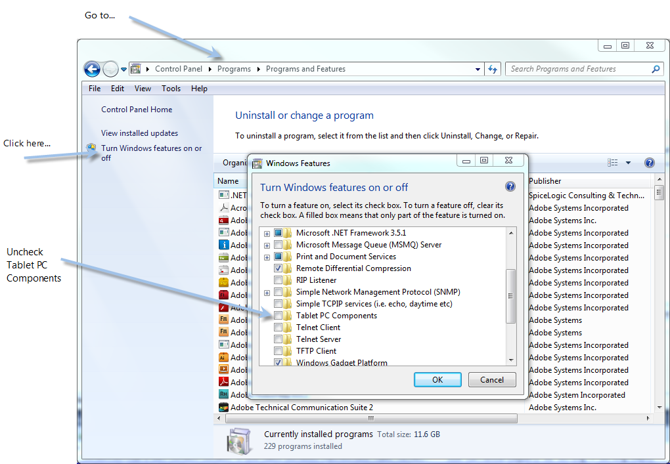Expand Microsoft Message Queue (MSMQ) Server node
This screenshot has width=670, height=464.
267,245
